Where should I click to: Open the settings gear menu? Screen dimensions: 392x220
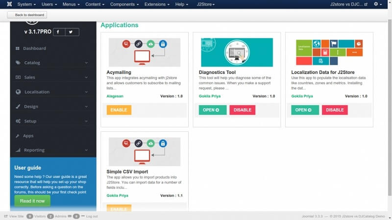377,4
